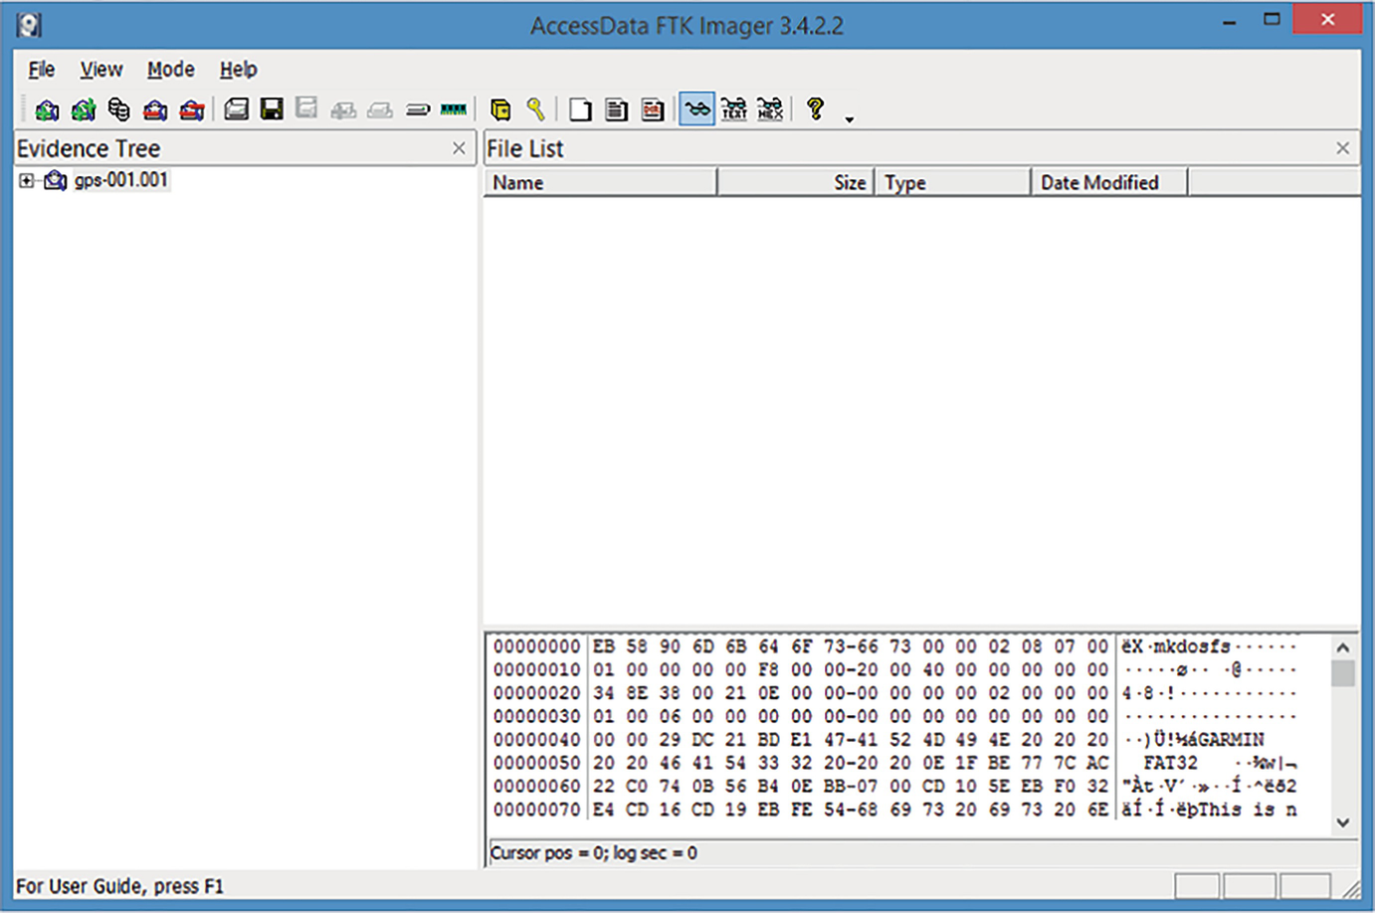Toggle the view files as HEX icon

click(x=770, y=108)
